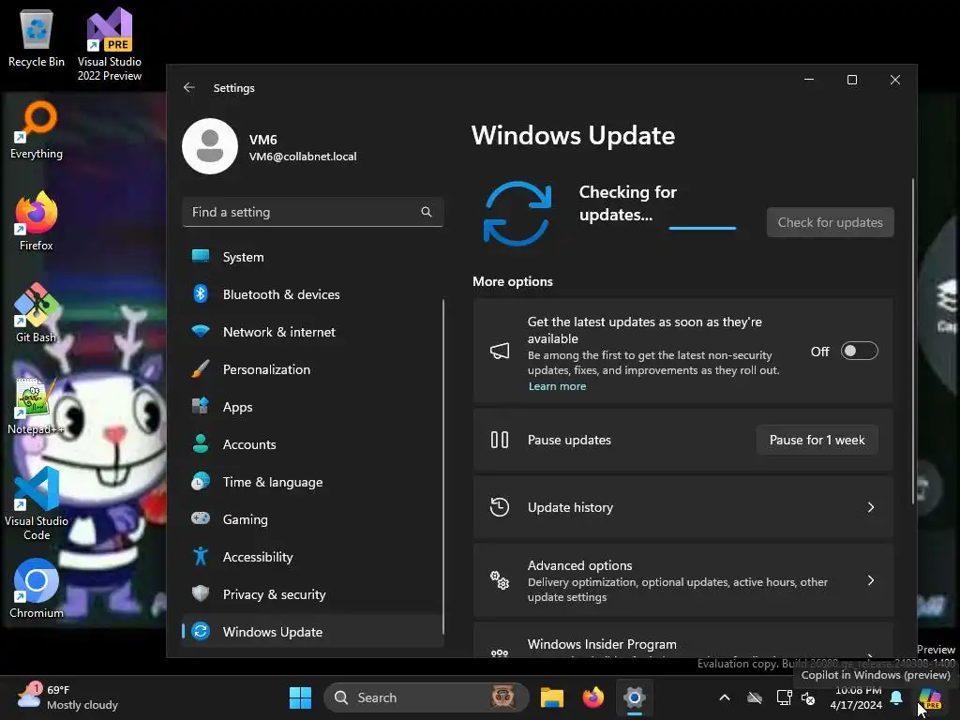
Task: Select Visual Studio 2022 Preview desktop shortcut
Action: tap(110, 44)
